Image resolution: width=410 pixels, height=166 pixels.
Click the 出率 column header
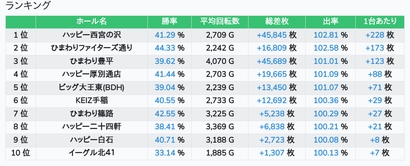pyautogui.click(x=331, y=22)
